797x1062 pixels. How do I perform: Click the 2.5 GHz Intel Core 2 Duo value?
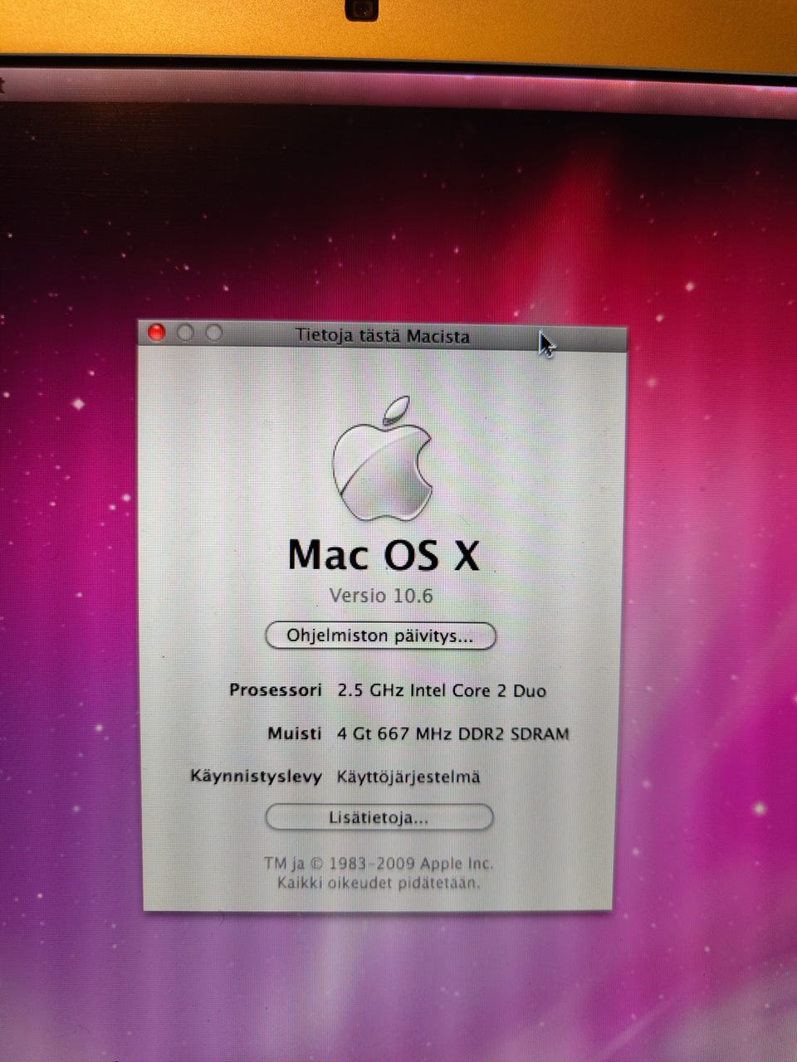(x=442, y=690)
